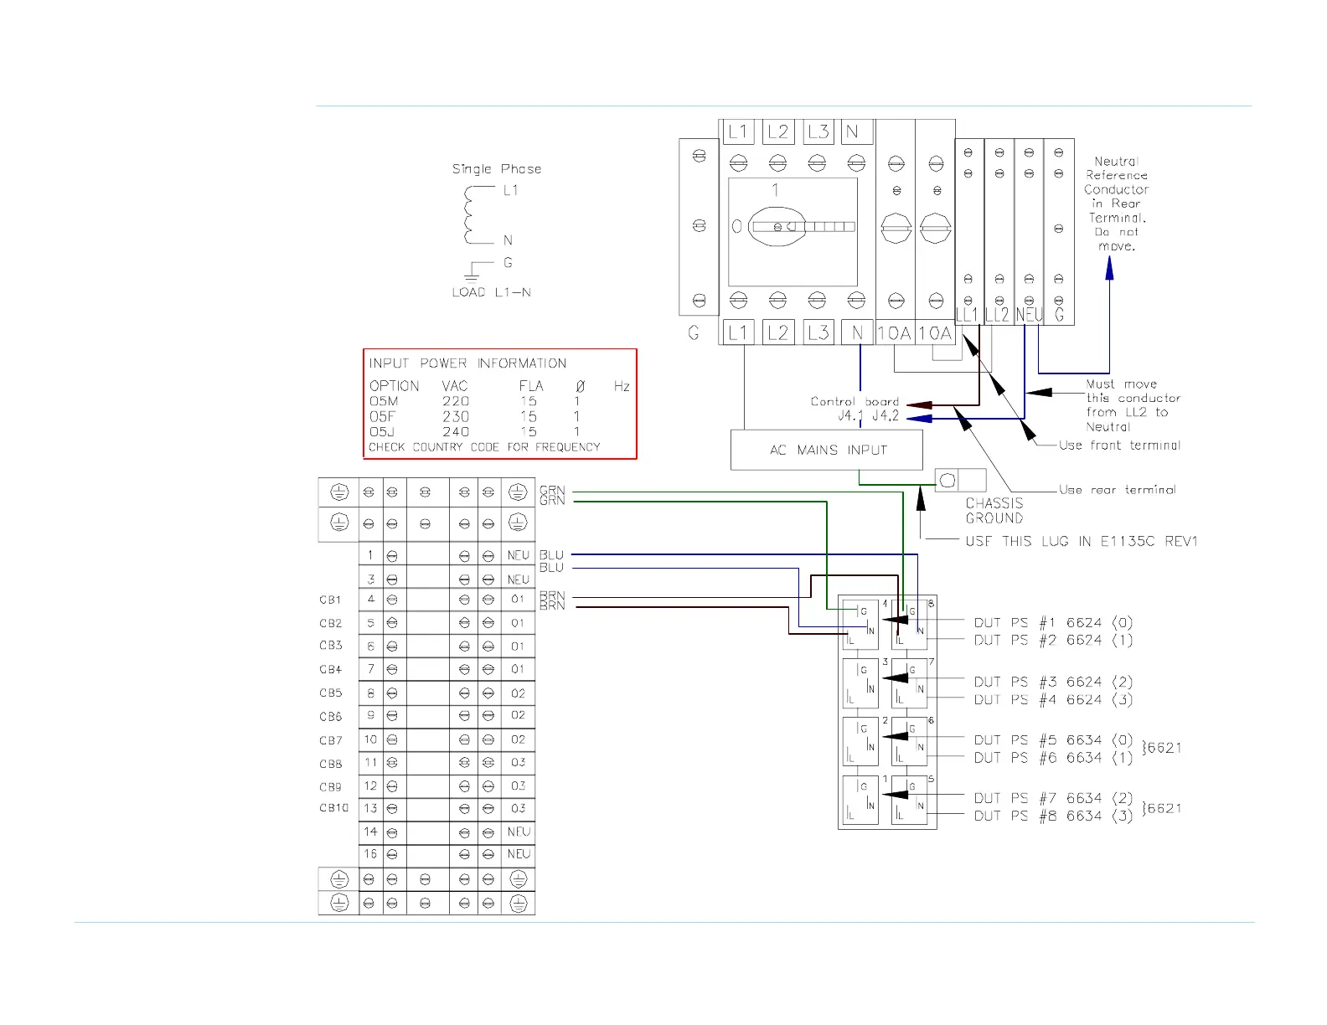The image size is (1327, 1025).
Task: Click the "Use front terminal" note
Action: click(x=1119, y=446)
